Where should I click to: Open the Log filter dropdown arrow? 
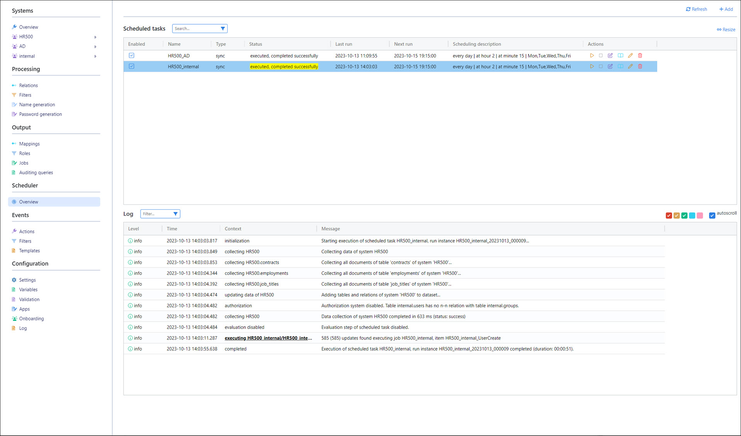click(175, 214)
